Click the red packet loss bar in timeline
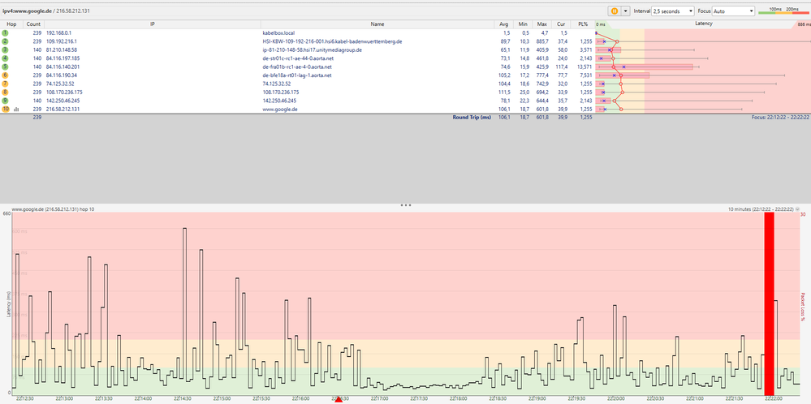The height and width of the screenshot is (404, 811). [769, 303]
